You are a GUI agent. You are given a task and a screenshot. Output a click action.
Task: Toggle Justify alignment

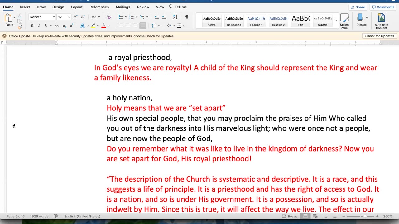click(x=142, y=26)
